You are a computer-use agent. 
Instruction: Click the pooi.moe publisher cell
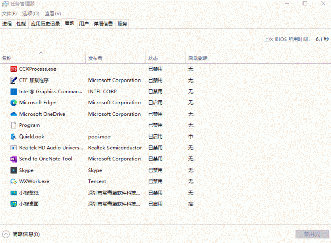(99, 137)
